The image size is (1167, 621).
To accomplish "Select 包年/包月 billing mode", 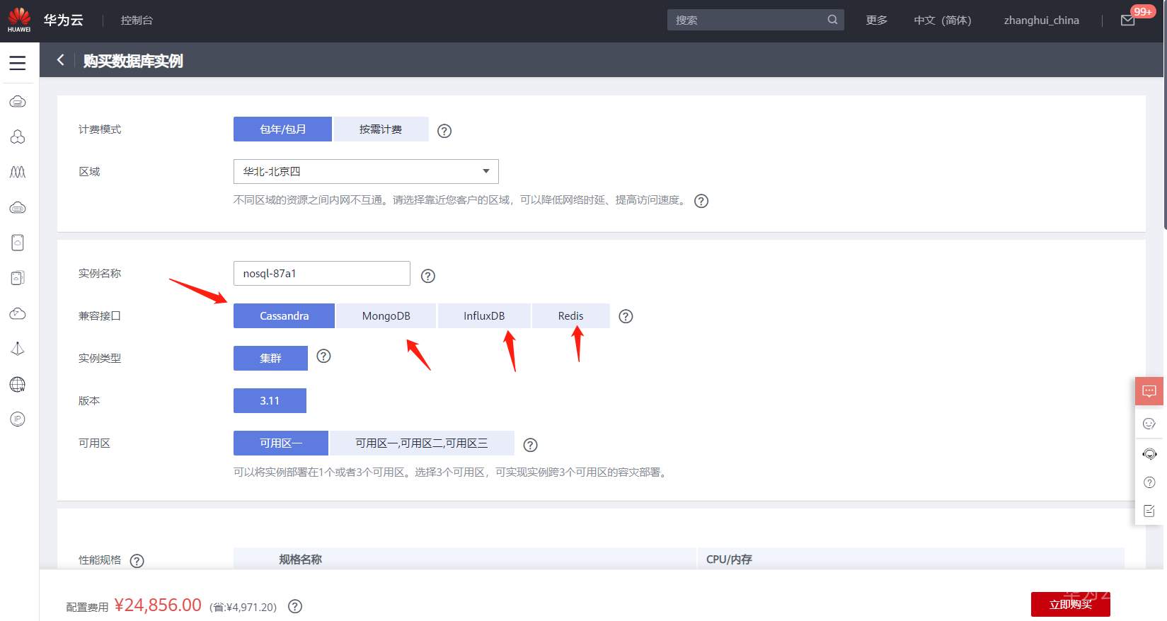I will [x=282, y=129].
